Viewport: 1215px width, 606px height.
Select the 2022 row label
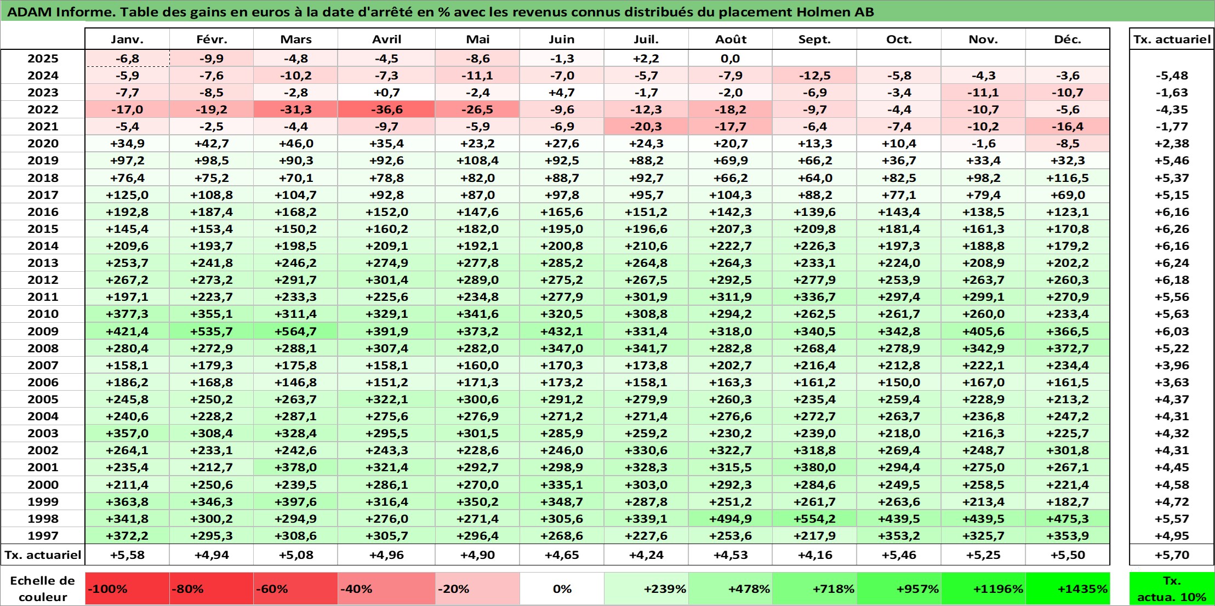click(43, 110)
